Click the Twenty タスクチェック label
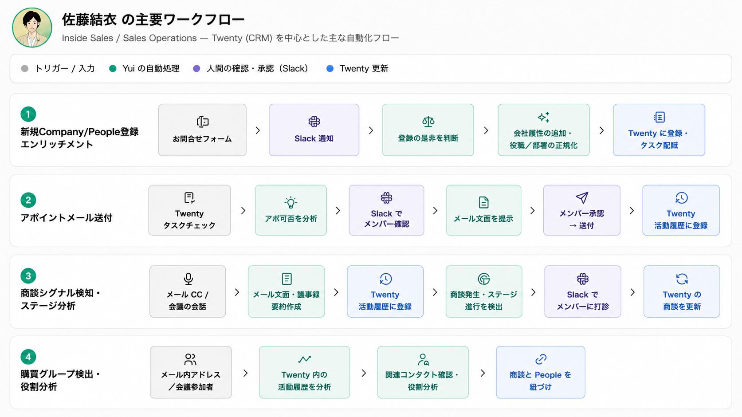 [189, 220]
